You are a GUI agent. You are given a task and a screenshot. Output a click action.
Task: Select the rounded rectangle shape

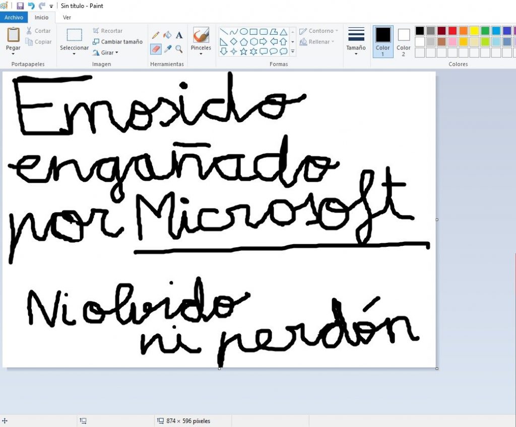pyautogui.click(x=263, y=32)
